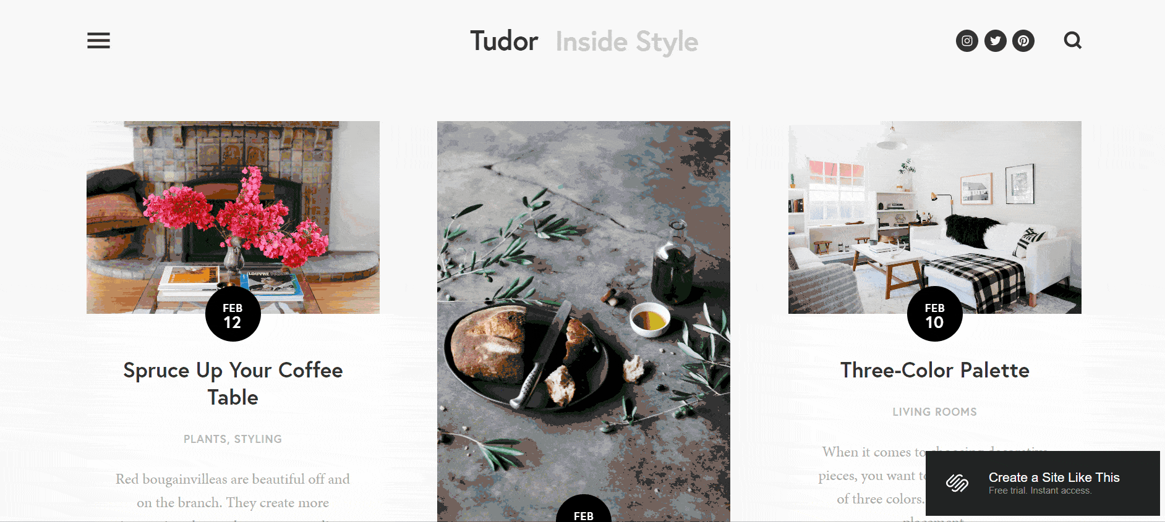Open the Twitter social icon
The width and height of the screenshot is (1165, 522).
coord(996,41)
